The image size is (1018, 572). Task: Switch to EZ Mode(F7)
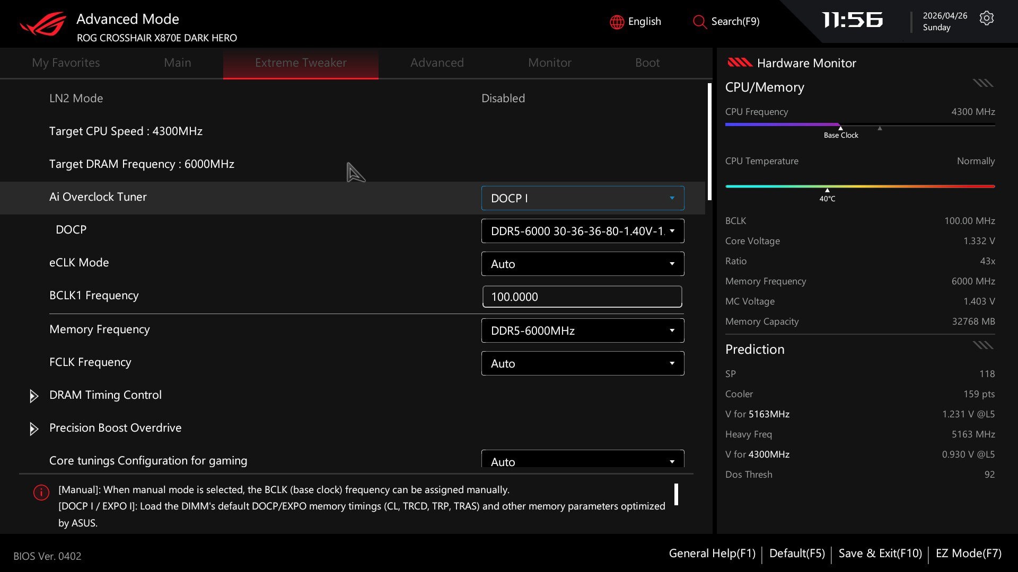coord(968,553)
